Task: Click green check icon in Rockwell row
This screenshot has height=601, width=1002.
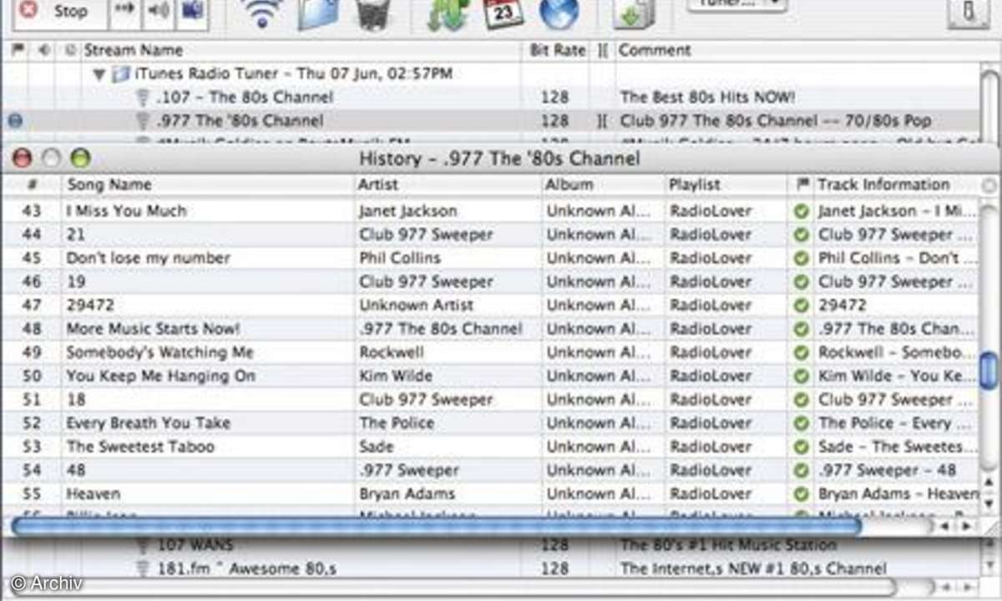Action: pyautogui.click(x=802, y=352)
